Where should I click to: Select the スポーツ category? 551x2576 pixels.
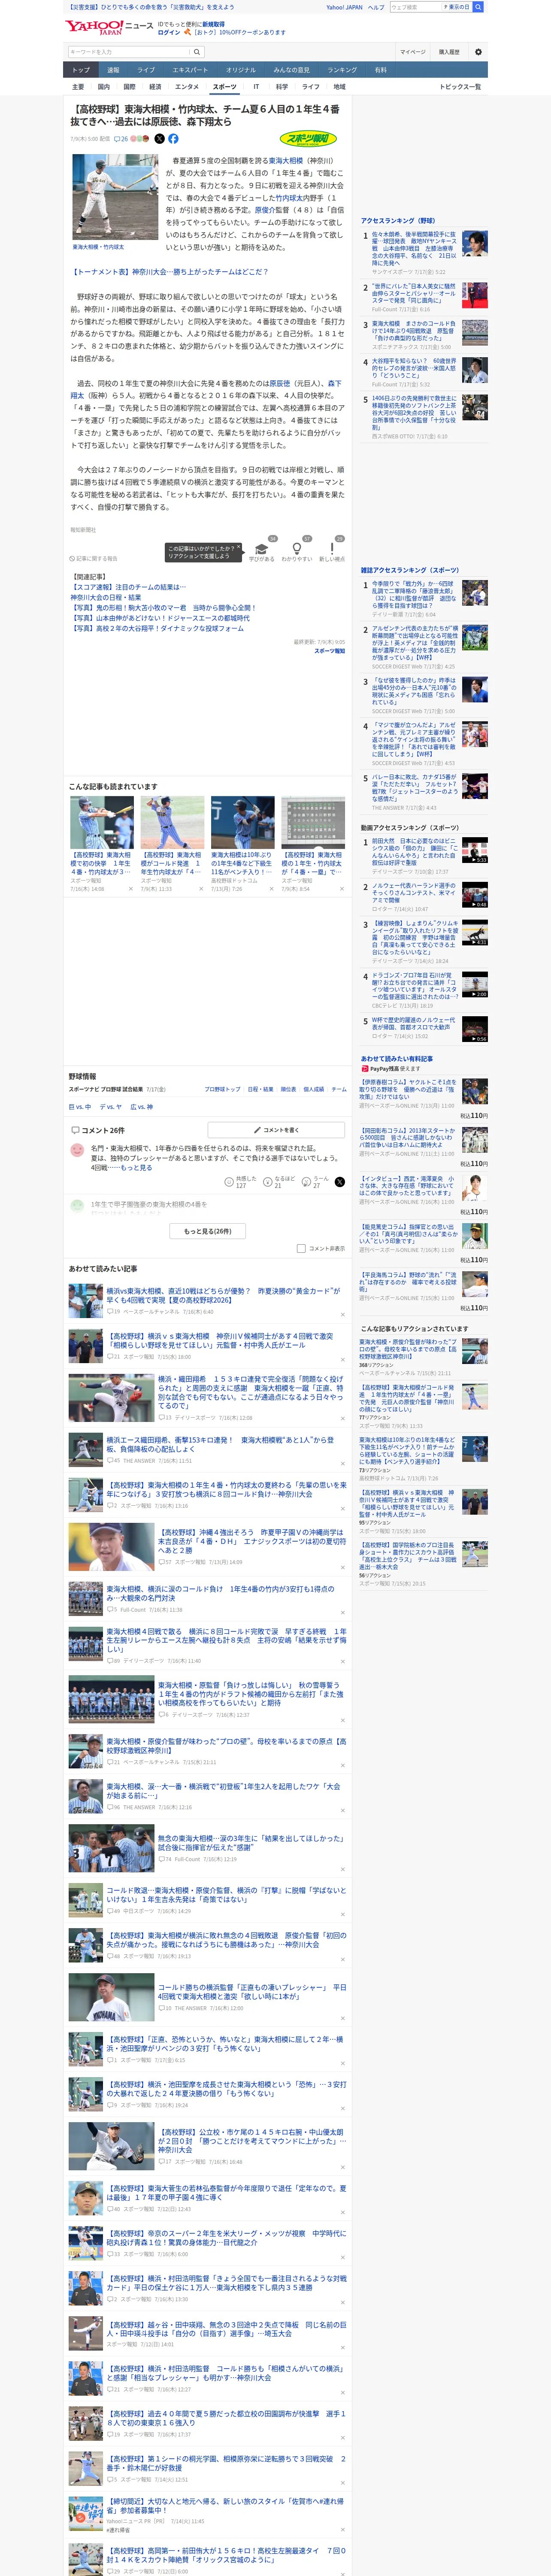(x=225, y=87)
